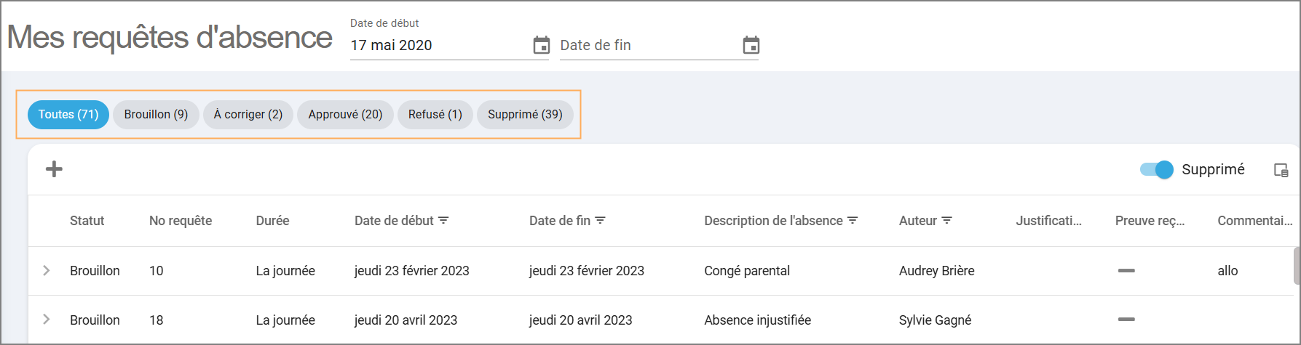The height and width of the screenshot is (345, 1301).
Task: Click the Statut column header
Action: tap(87, 221)
